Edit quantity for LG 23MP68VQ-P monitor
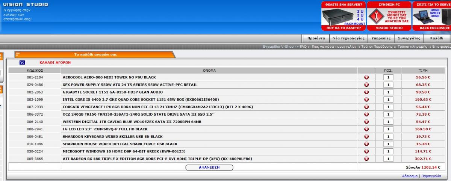This screenshot has width=451, height=181. 388,129
